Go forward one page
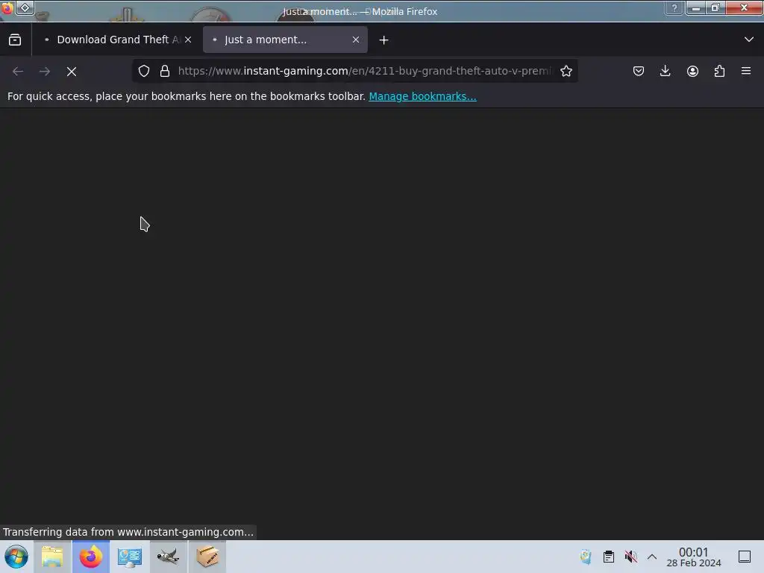The width and height of the screenshot is (764, 573). click(x=45, y=72)
